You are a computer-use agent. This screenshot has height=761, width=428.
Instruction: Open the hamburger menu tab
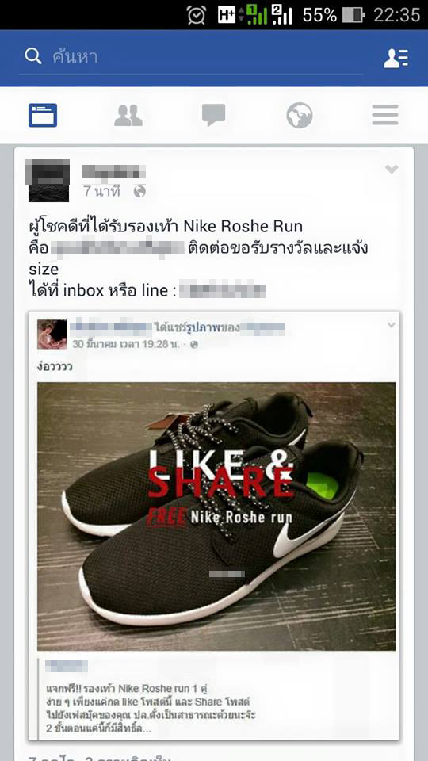point(385,115)
